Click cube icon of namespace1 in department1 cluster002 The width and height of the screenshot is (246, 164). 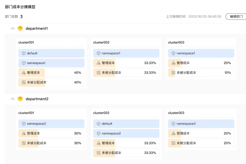click(99, 53)
